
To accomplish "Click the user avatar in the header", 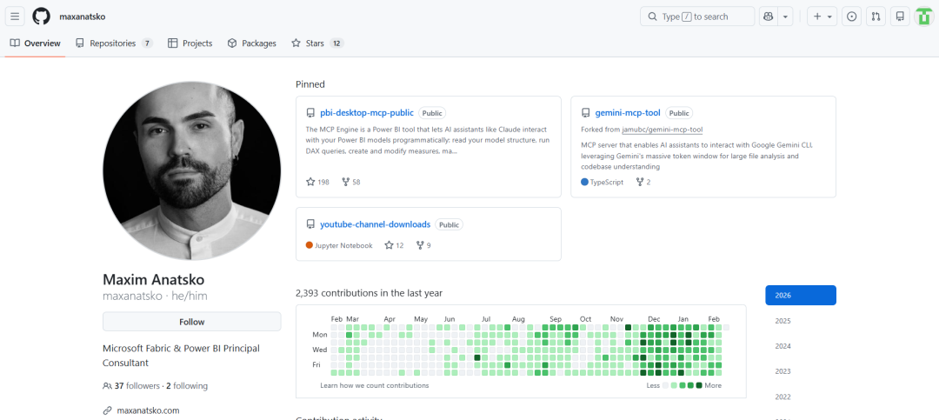I will coord(923,17).
